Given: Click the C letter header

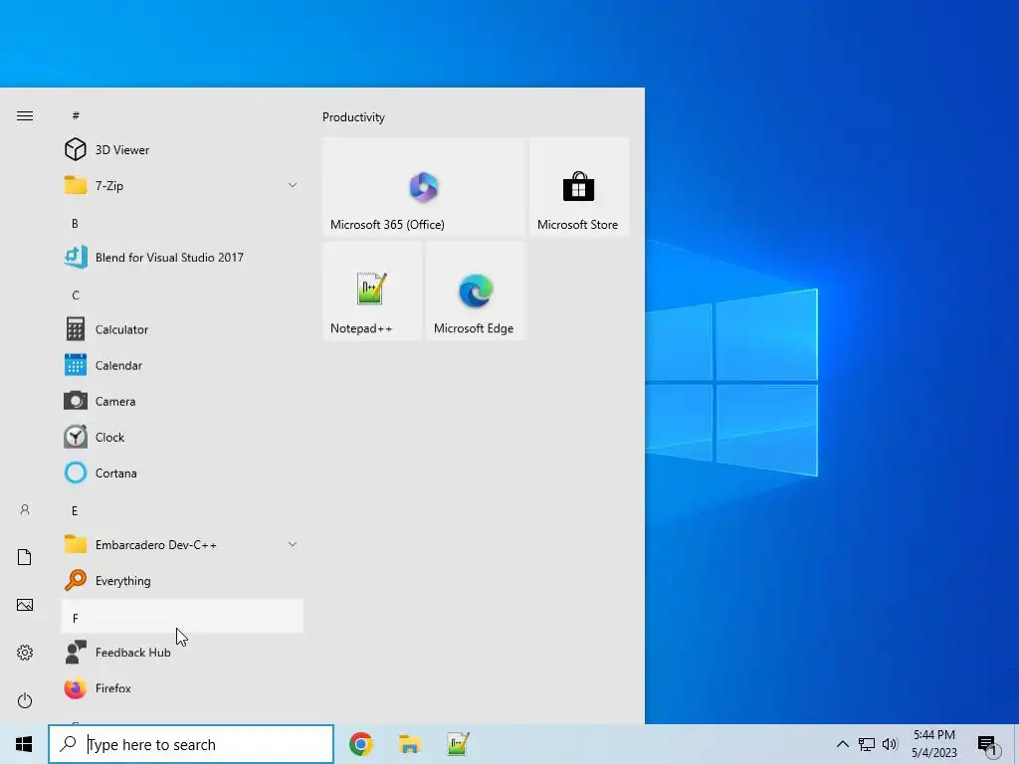Looking at the screenshot, I should 76,295.
